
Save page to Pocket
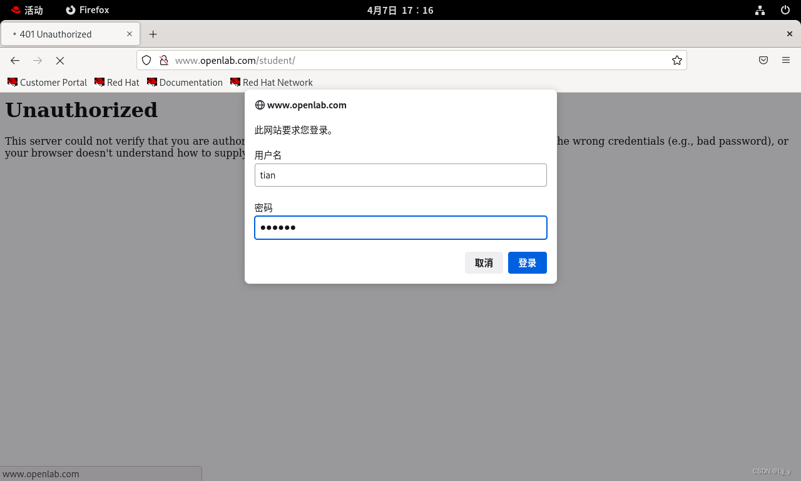[x=763, y=60]
